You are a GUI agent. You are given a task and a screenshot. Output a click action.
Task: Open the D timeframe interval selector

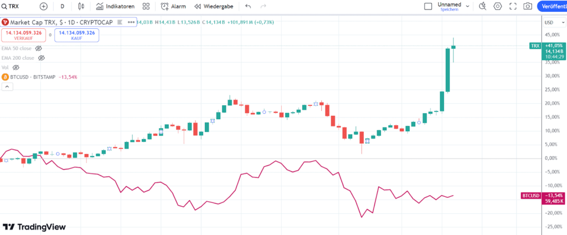(63, 6)
